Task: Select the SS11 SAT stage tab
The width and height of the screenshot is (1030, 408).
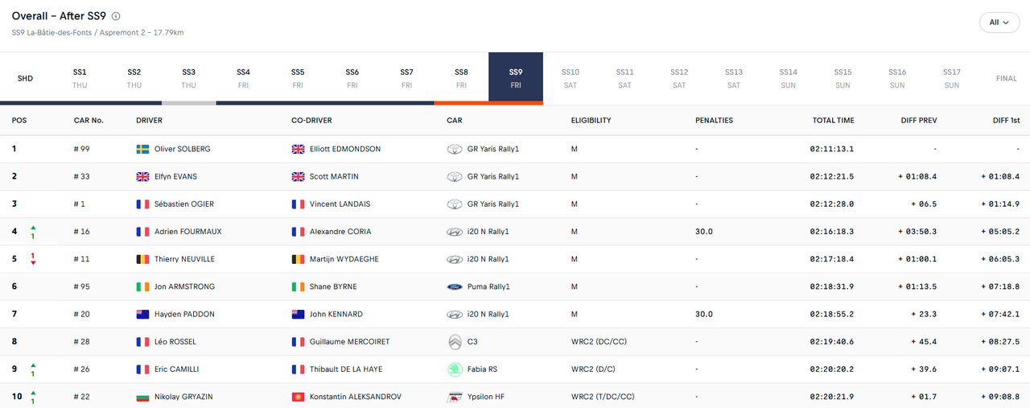Action: pos(625,79)
